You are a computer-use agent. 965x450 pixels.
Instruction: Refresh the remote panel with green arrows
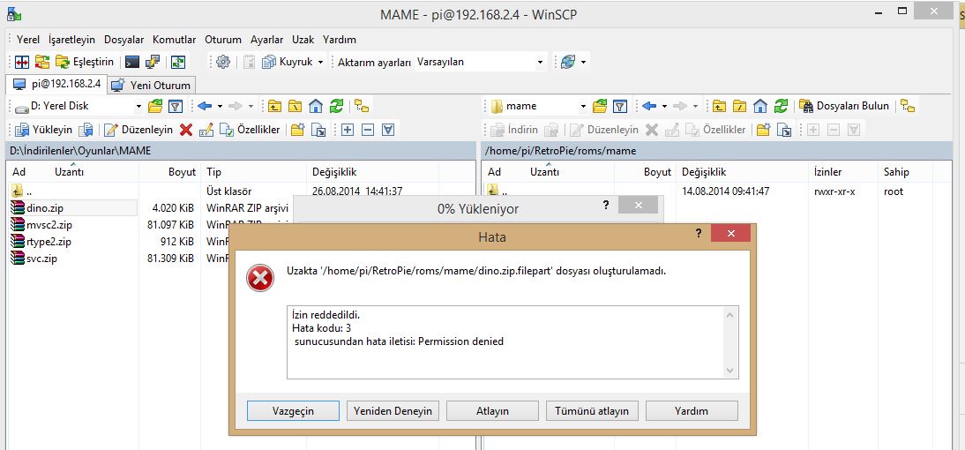[x=781, y=107]
